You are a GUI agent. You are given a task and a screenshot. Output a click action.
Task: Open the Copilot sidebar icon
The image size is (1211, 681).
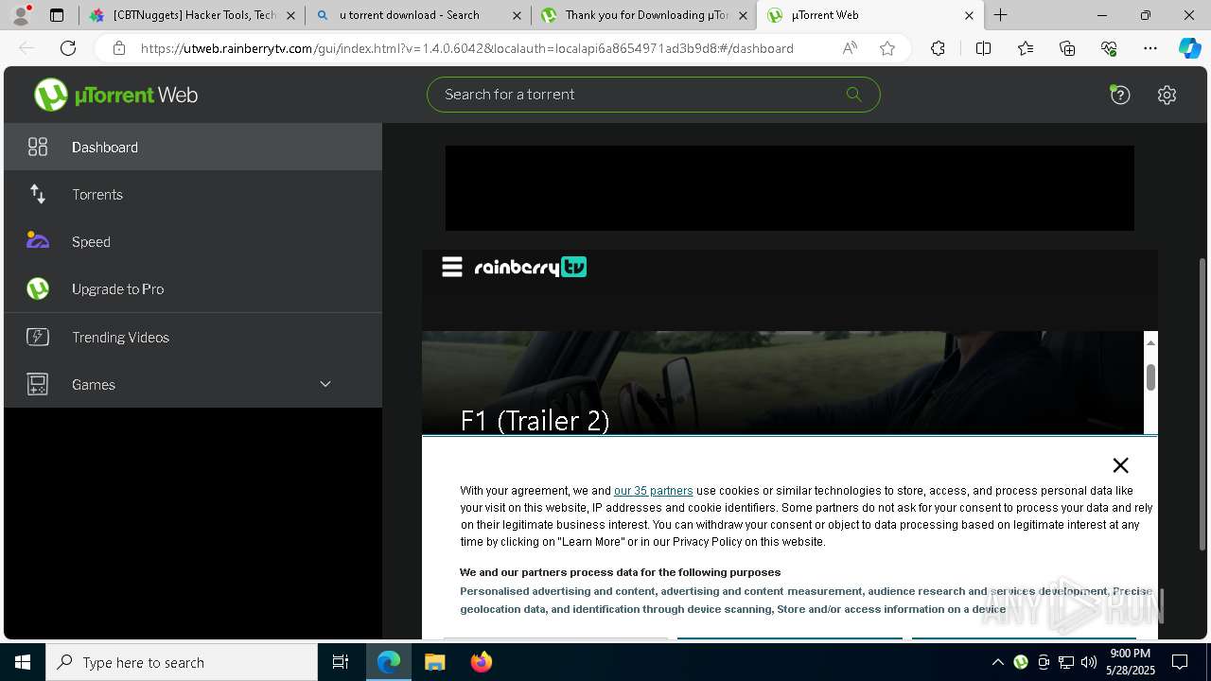[1189, 48]
